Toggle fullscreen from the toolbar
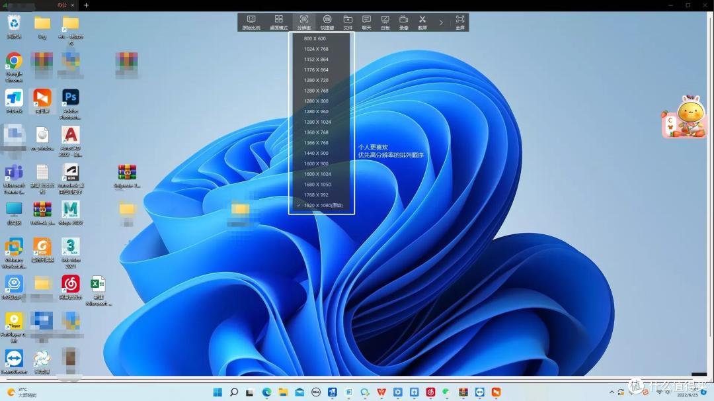Viewport: 714px width, 401px height. (x=460, y=22)
